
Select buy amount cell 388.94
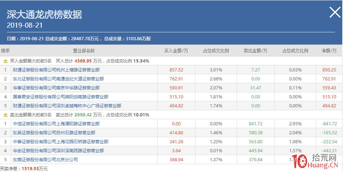[x=176, y=159]
